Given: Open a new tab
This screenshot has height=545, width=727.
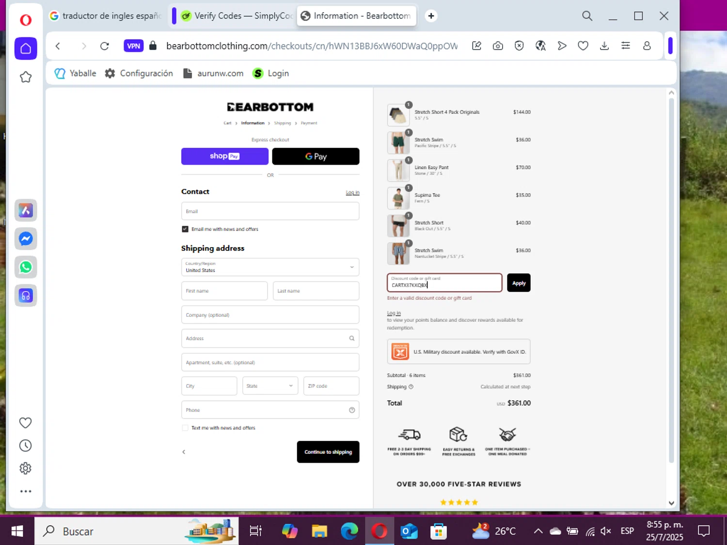Looking at the screenshot, I should [x=431, y=16].
